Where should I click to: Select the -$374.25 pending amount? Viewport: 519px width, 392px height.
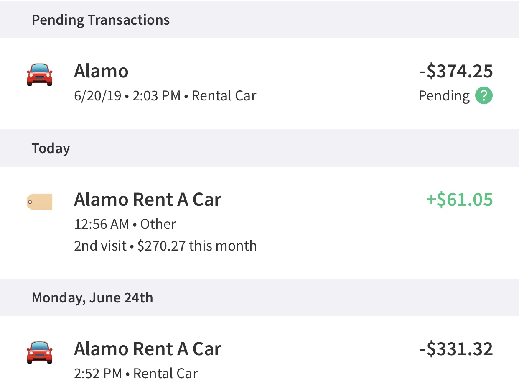click(456, 71)
